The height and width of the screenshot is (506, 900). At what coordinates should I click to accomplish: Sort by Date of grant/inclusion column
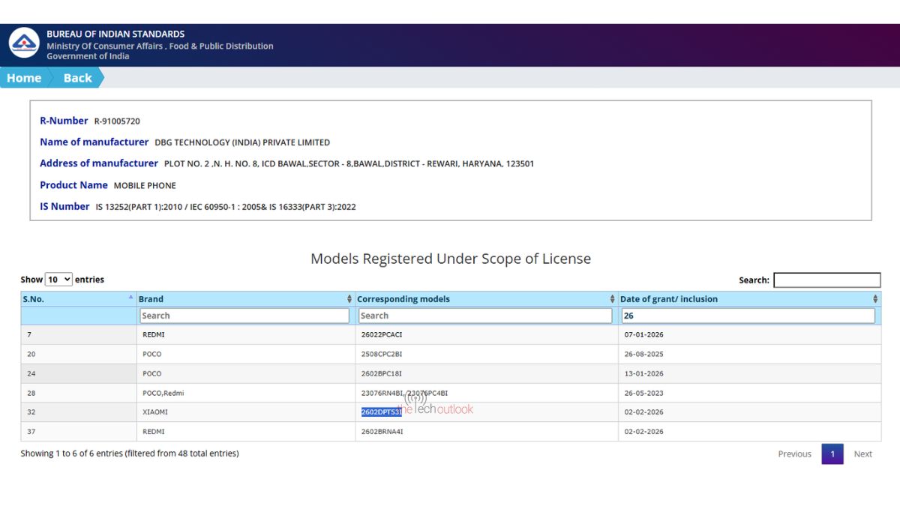pyautogui.click(x=748, y=298)
